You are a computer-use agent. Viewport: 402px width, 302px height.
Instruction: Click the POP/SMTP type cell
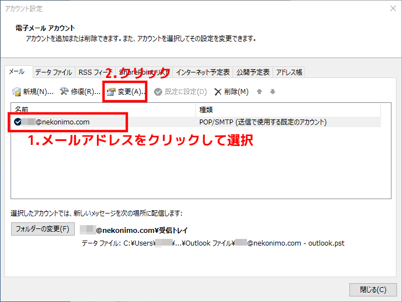(x=263, y=122)
